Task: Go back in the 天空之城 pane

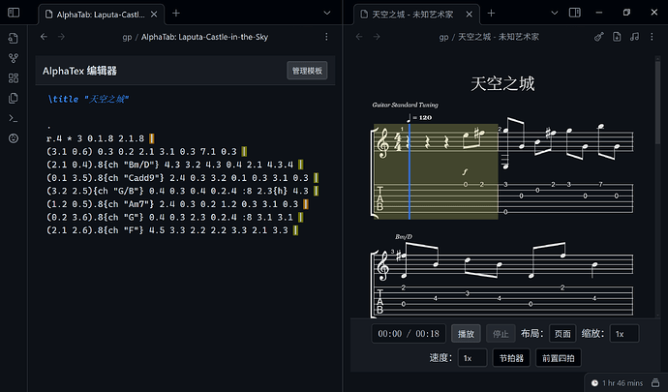Action: point(359,37)
